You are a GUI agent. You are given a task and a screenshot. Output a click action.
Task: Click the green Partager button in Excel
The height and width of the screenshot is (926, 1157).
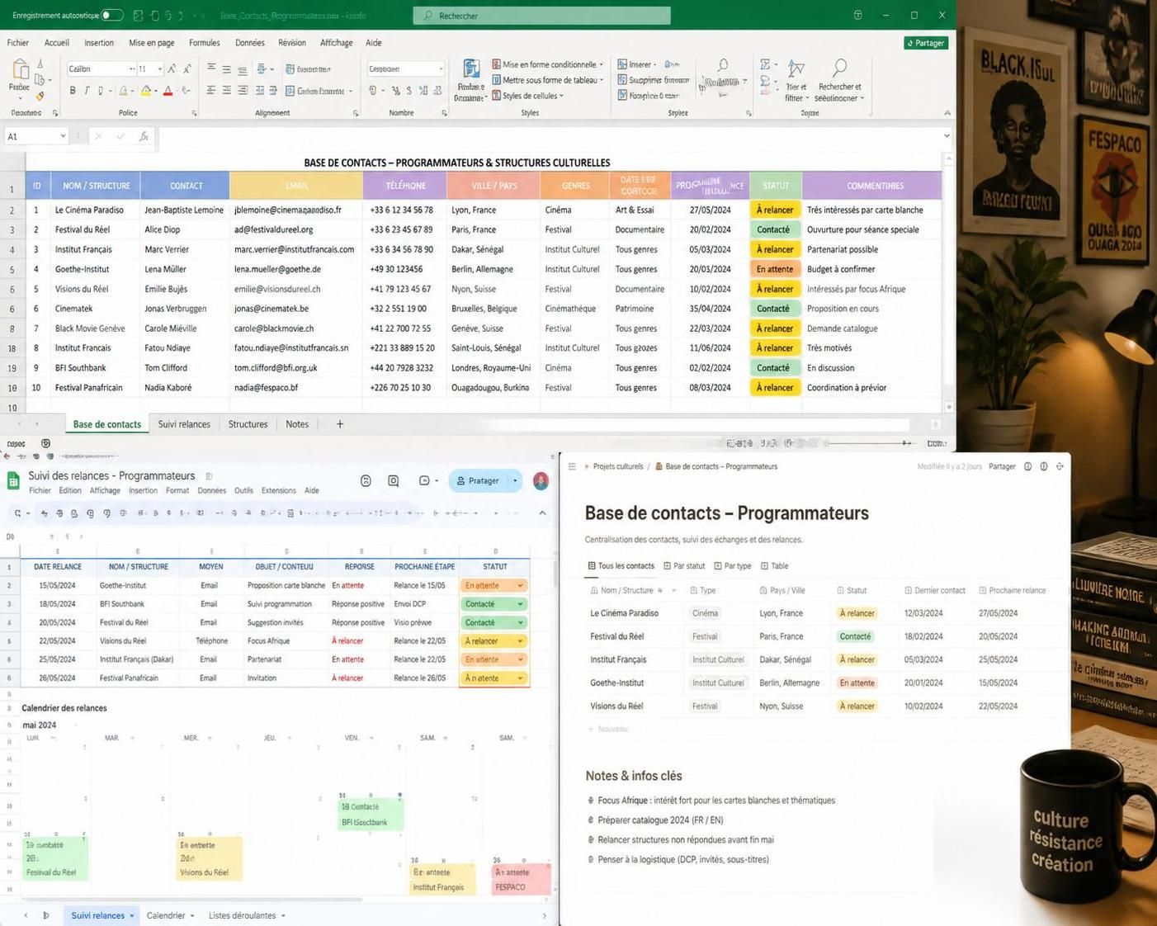tap(926, 43)
